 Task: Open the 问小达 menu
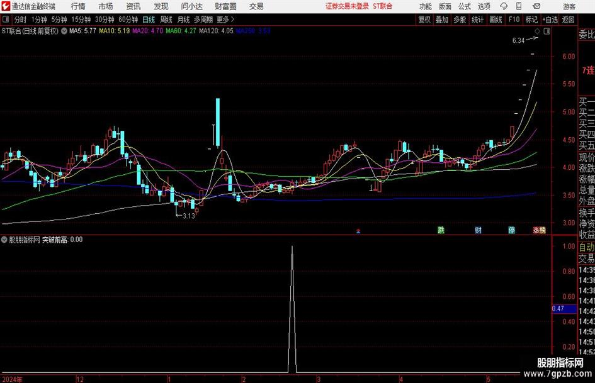coord(191,6)
